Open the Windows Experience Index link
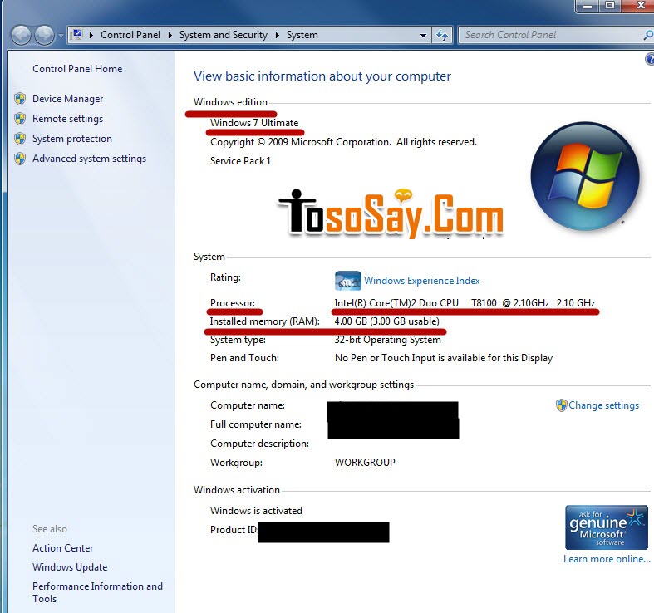 (421, 281)
